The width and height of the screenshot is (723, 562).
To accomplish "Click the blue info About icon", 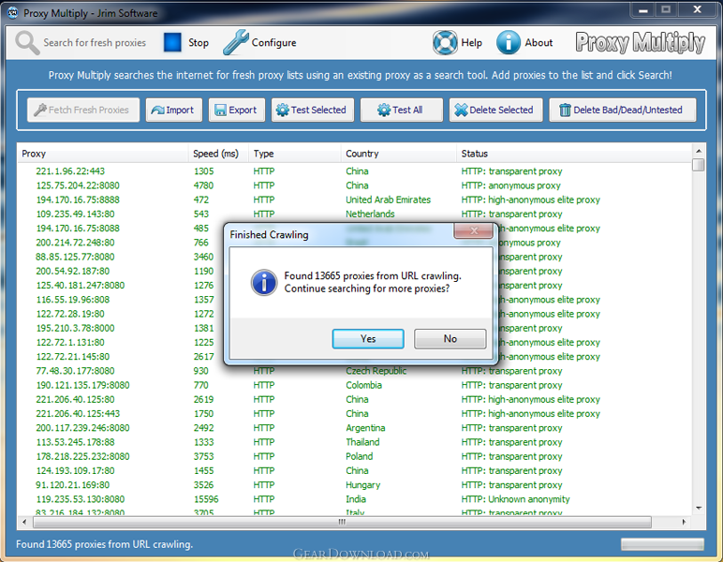I will point(509,42).
